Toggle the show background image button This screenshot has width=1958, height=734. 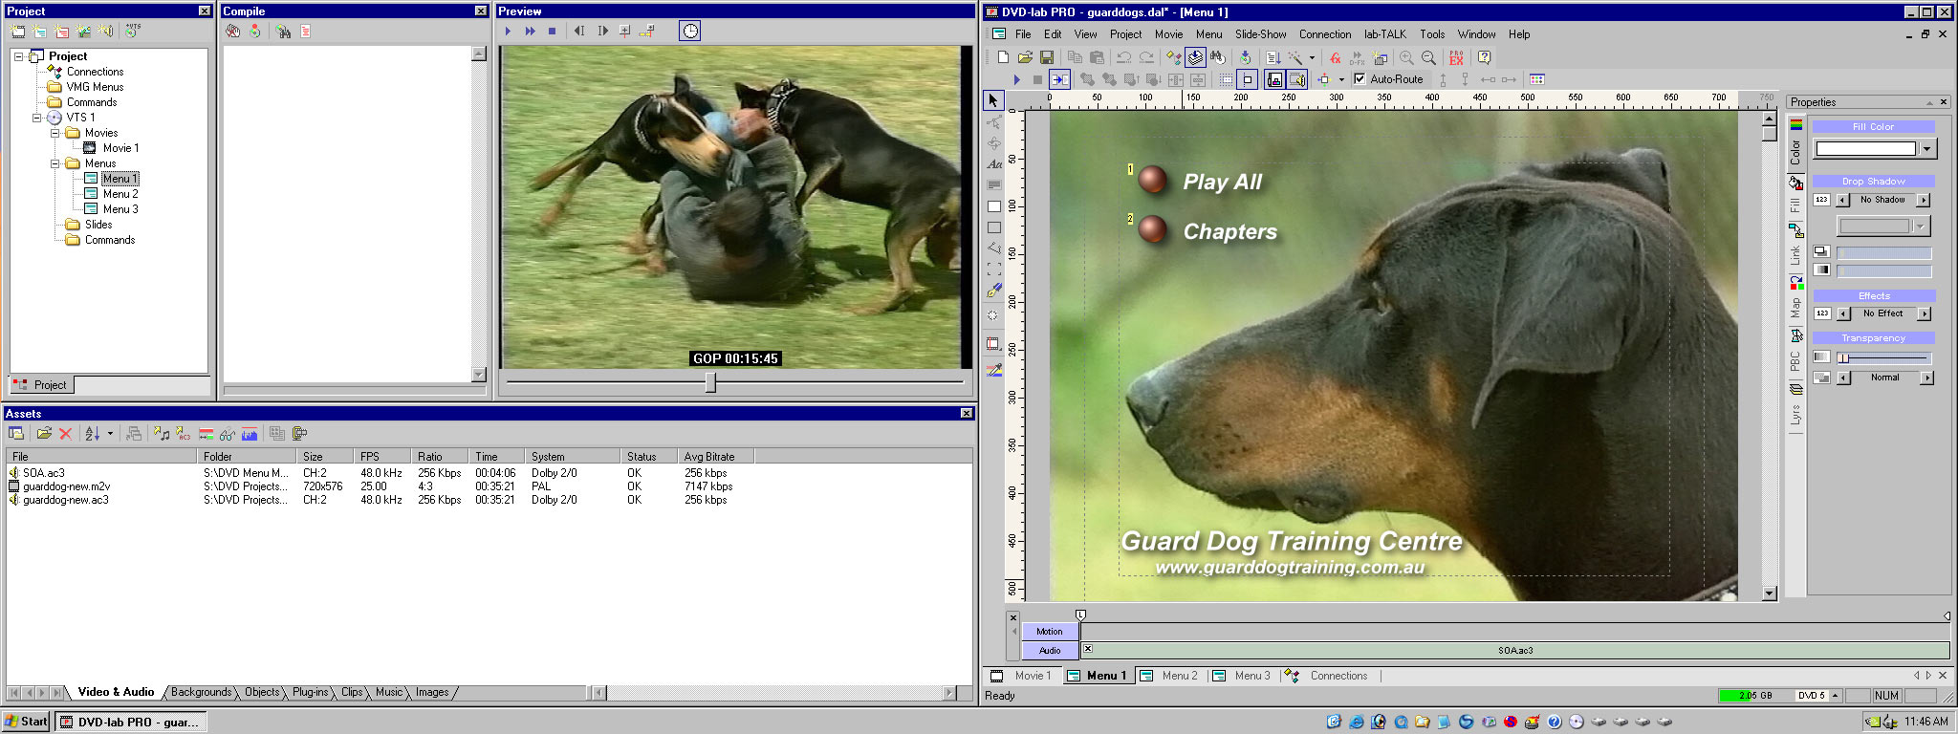[1274, 79]
